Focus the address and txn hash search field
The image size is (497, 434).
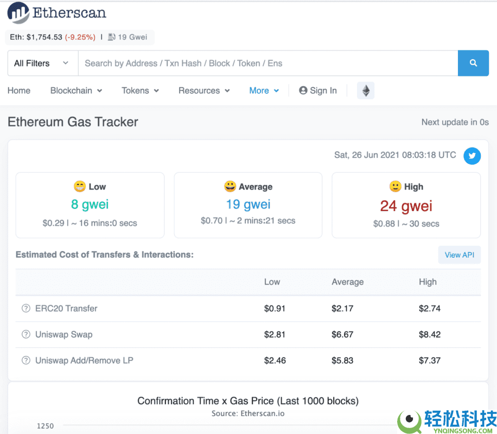tap(267, 63)
